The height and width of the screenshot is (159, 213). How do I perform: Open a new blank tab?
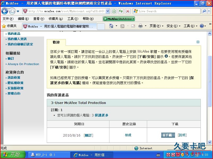pyautogui.click(x=101, y=26)
